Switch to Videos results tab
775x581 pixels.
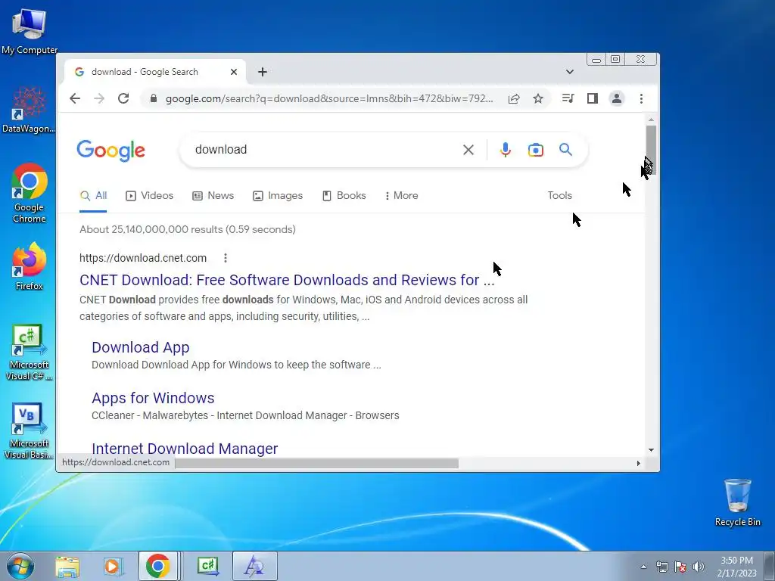pos(149,196)
